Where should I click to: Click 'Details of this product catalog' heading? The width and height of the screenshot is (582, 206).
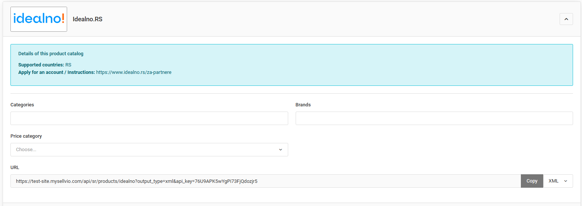pyautogui.click(x=51, y=54)
